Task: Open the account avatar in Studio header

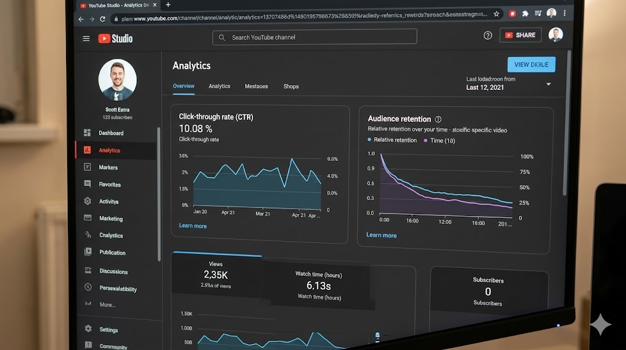Action: 555,35
